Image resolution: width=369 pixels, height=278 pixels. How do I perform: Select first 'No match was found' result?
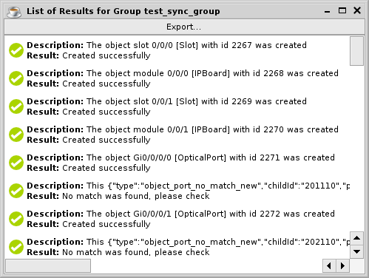point(136,196)
